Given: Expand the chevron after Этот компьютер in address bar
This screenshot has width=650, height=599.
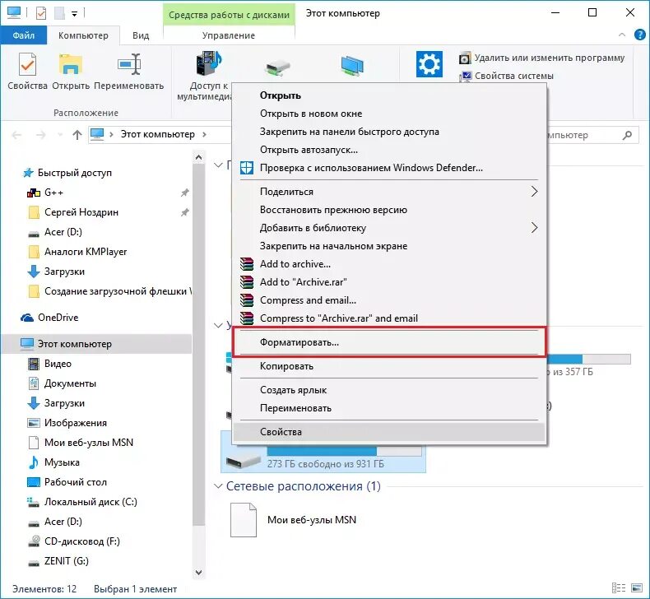Looking at the screenshot, I should pyautogui.click(x=204, y=134).
